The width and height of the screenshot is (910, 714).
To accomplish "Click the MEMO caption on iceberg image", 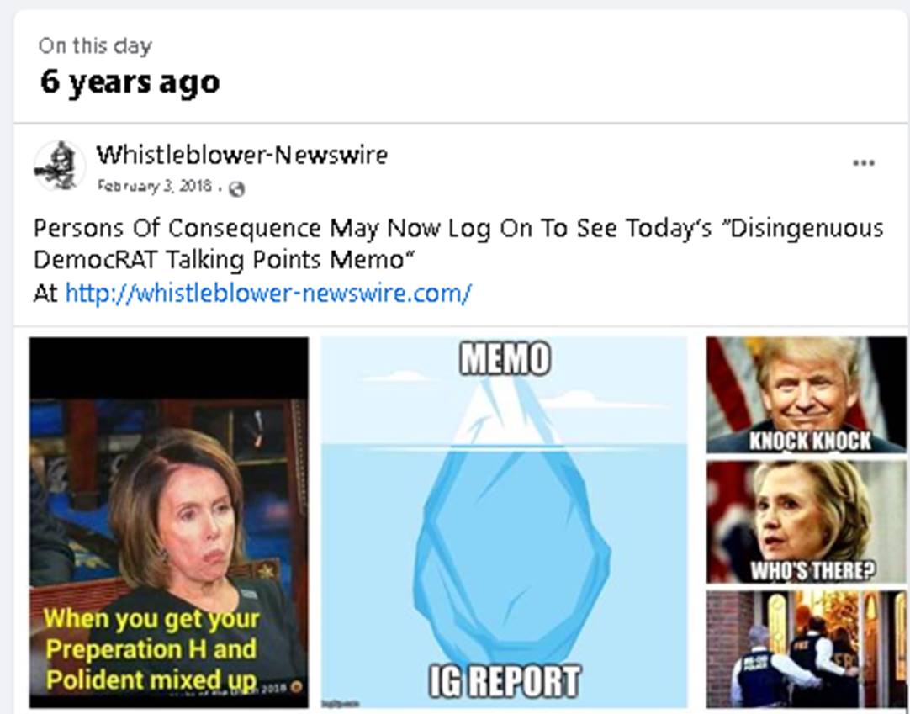I will pyautogui.click(x=505, y=358).
